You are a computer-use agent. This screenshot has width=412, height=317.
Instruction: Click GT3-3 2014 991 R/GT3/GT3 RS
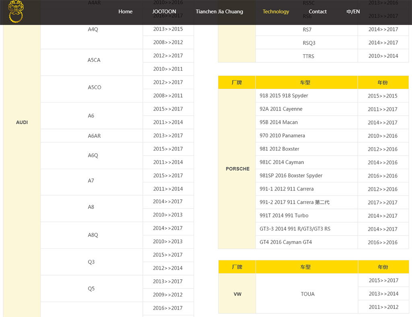coord(306,229)
